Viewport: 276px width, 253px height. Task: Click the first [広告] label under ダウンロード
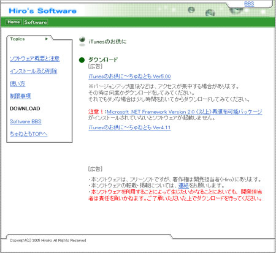pos(95,66)
